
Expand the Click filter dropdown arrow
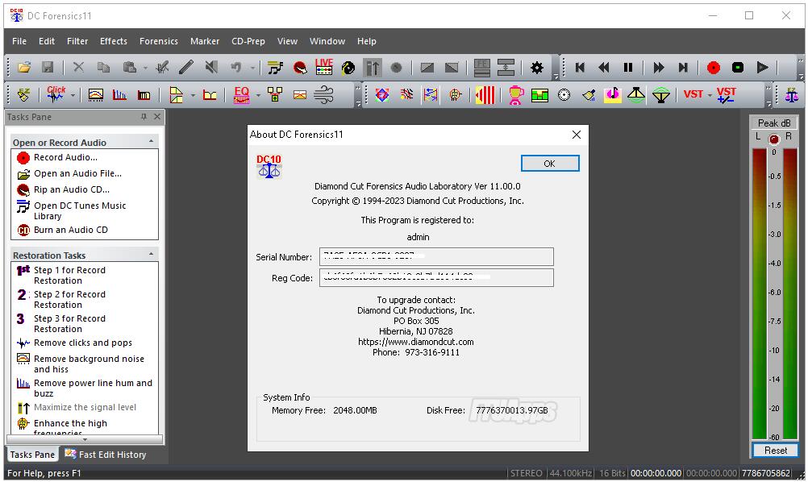(x=73, y=95)
